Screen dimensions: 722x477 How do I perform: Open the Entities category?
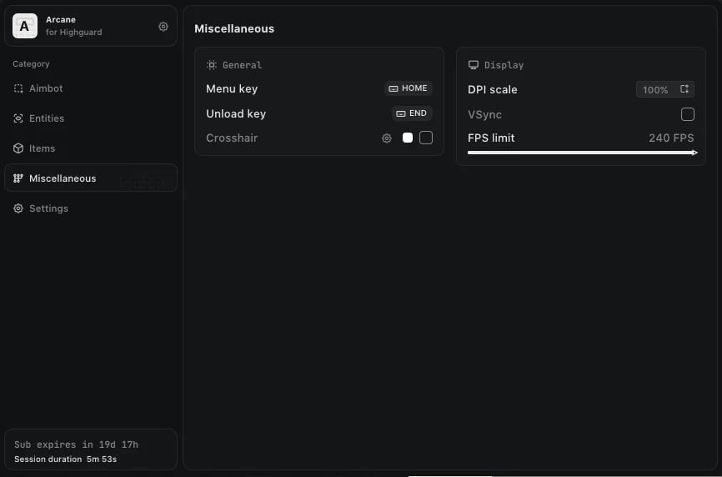91,118
